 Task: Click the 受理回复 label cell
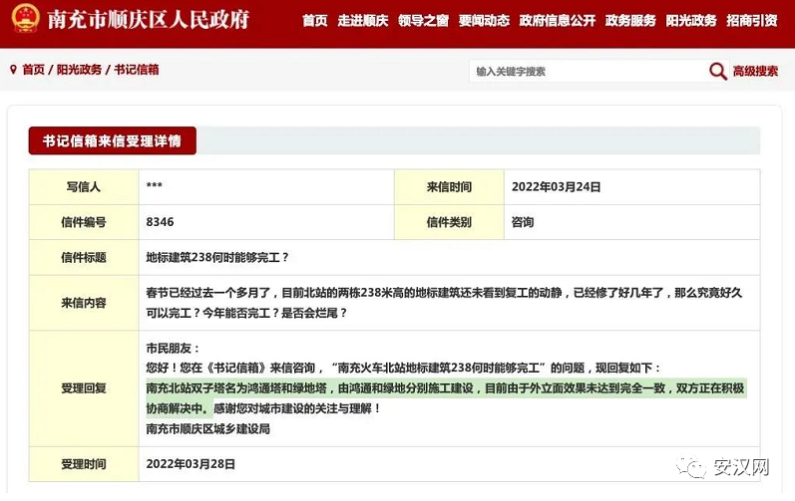[84, 388]
